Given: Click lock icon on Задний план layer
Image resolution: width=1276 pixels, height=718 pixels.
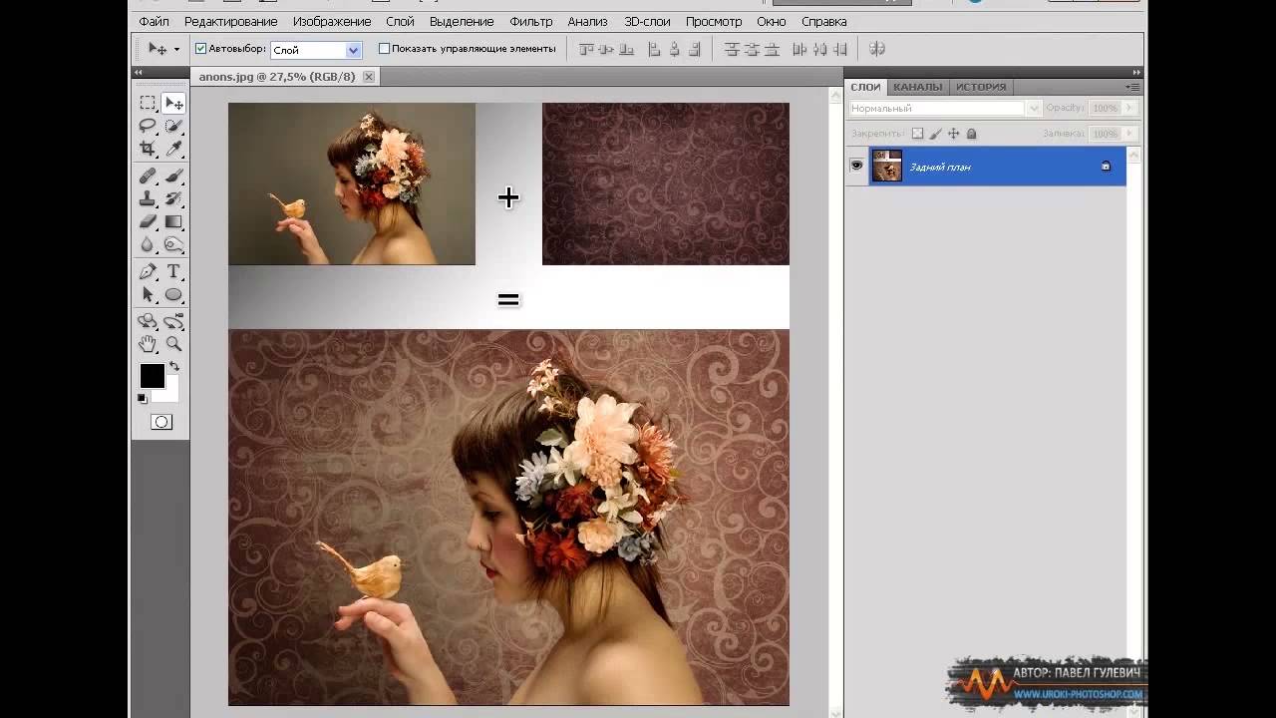Looking at the screenshot, I should click(1106, 167).
